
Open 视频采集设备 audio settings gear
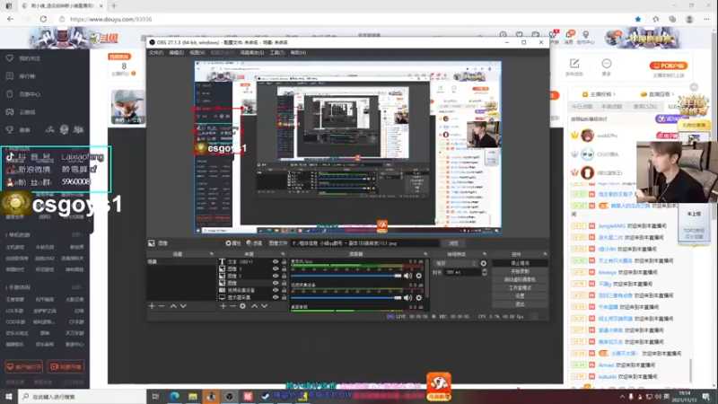pyautogui.click(x=418, y=298)
